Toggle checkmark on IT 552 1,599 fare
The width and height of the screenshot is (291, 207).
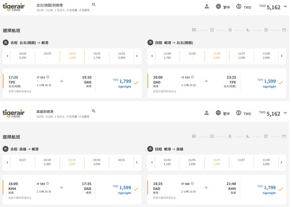280,83
